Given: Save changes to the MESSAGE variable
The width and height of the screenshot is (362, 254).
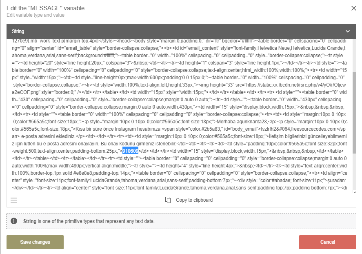Looking at the screenshot, I should point(35,242).
